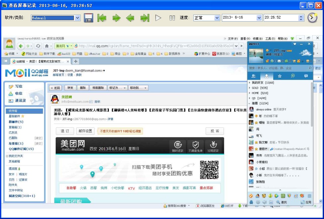Jump to the last record
Screen dimensions: 324x219
pyautogui.click(x=145, y=18)
